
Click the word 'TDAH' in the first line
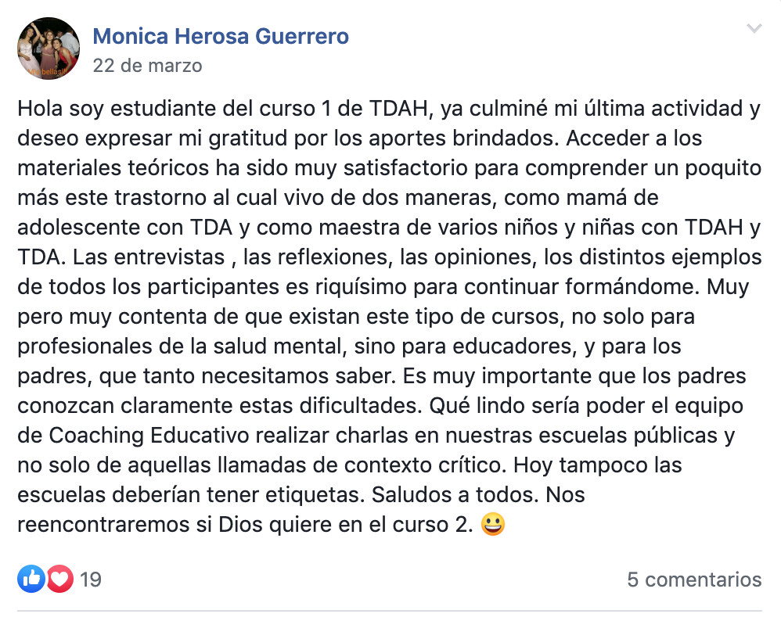pos(399,109)
